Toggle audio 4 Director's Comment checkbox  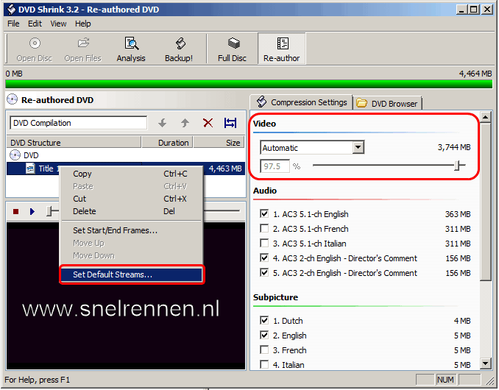tap(264, 258)
